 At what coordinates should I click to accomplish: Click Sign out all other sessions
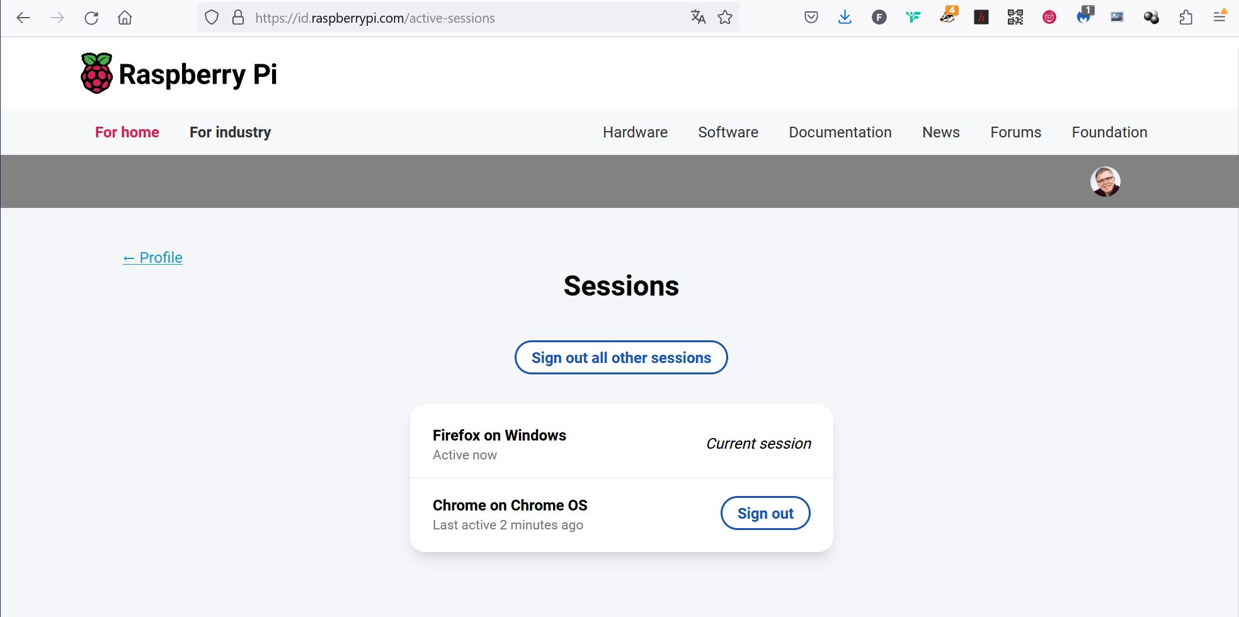tap(621, 357)
